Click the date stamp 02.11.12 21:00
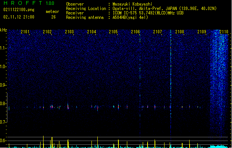 [19, 17]
